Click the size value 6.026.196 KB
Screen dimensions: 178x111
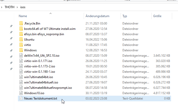coord(162,77)
